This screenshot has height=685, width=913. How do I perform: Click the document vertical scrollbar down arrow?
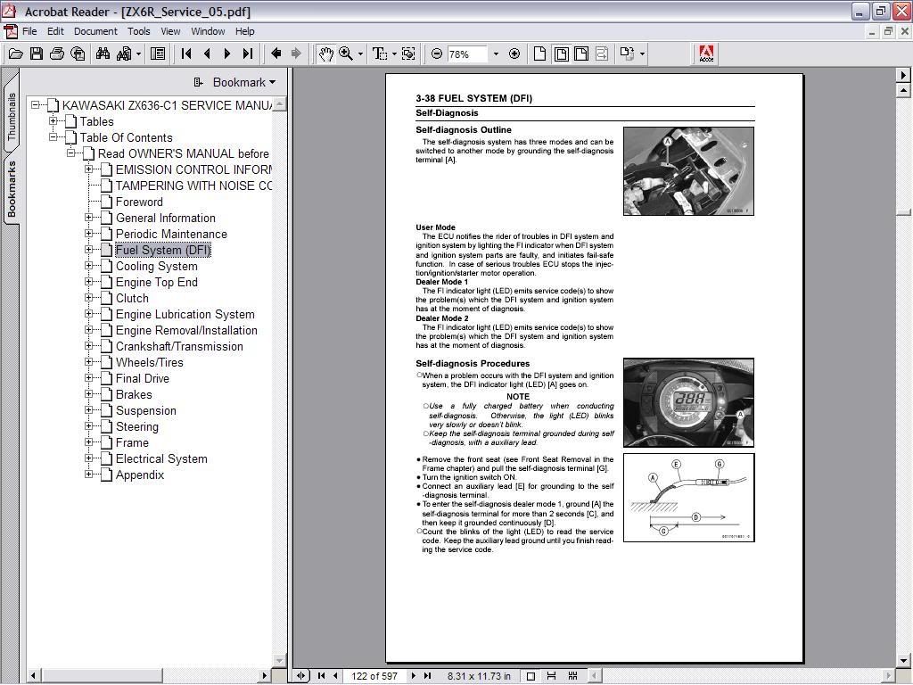click(x=904, y=661)
